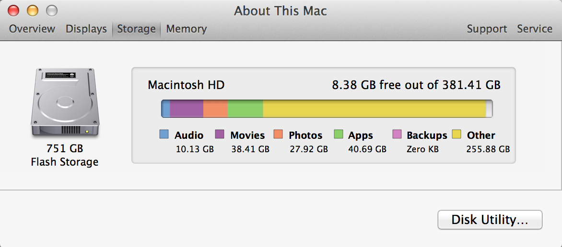Open the Service link
Image resolution: width=562 pixels, height=247 pixels.
coord(535,29)
